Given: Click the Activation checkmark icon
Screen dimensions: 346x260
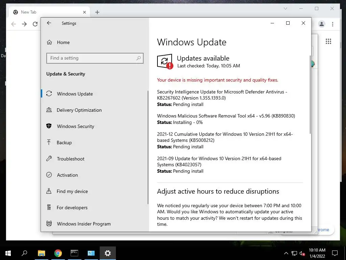Looking at the screenshot, I should point(49,175).
